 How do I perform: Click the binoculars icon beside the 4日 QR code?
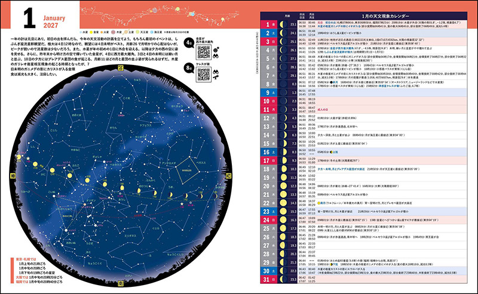pyautogui.click(x=216, y=56)
